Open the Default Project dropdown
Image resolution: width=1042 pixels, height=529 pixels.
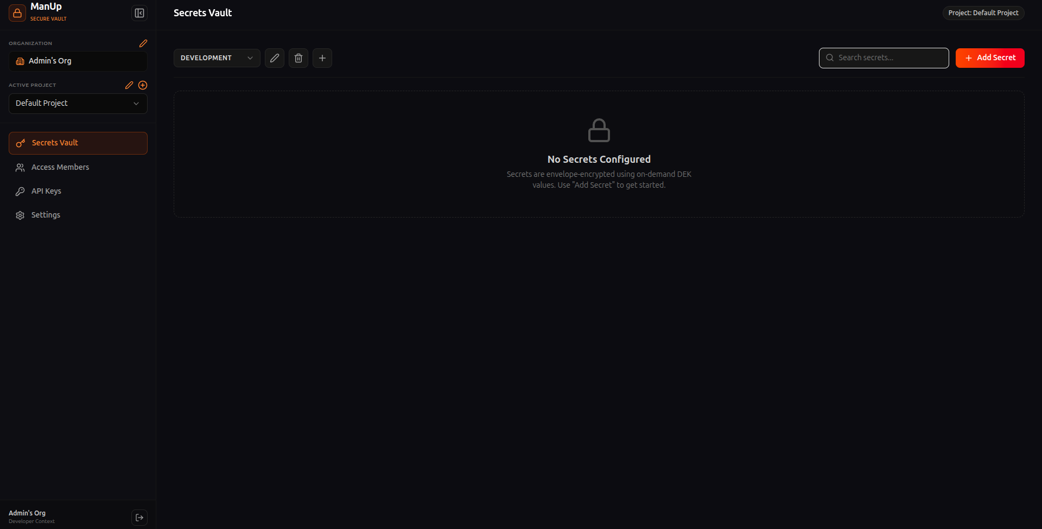click(78, 104)
